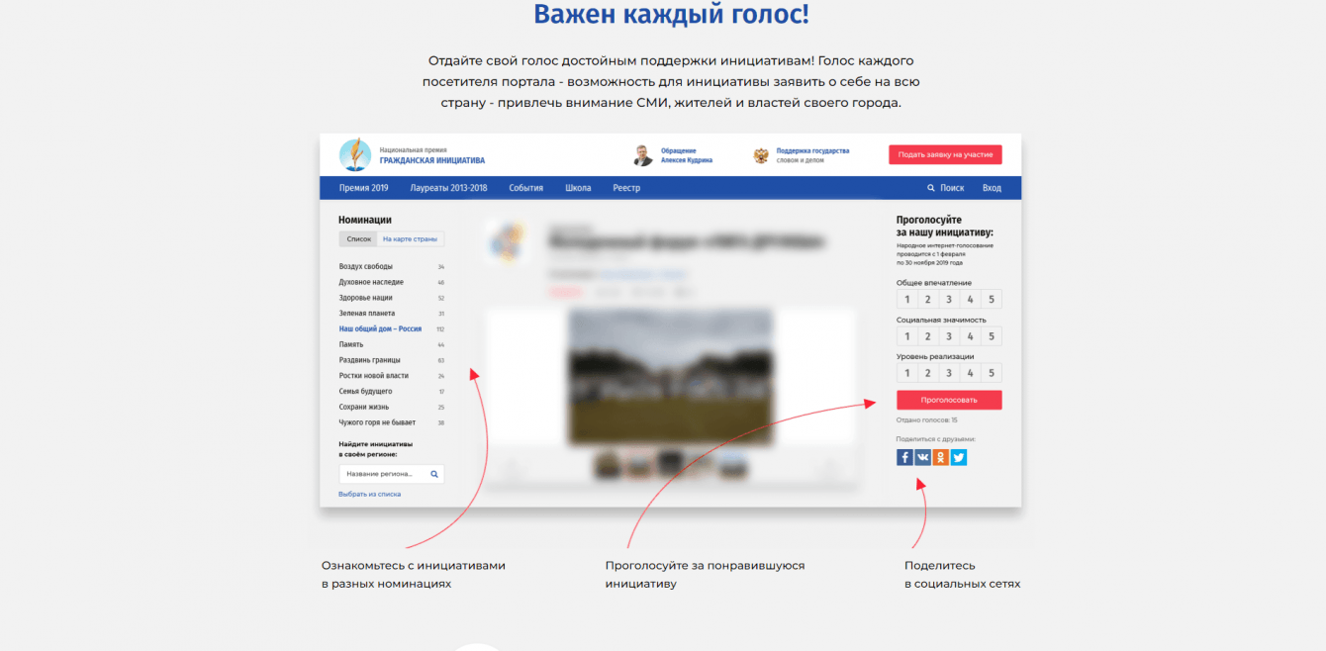Rate Общее впечатление as 3
The image size is (1326, 651).
(x=949, y=300)
